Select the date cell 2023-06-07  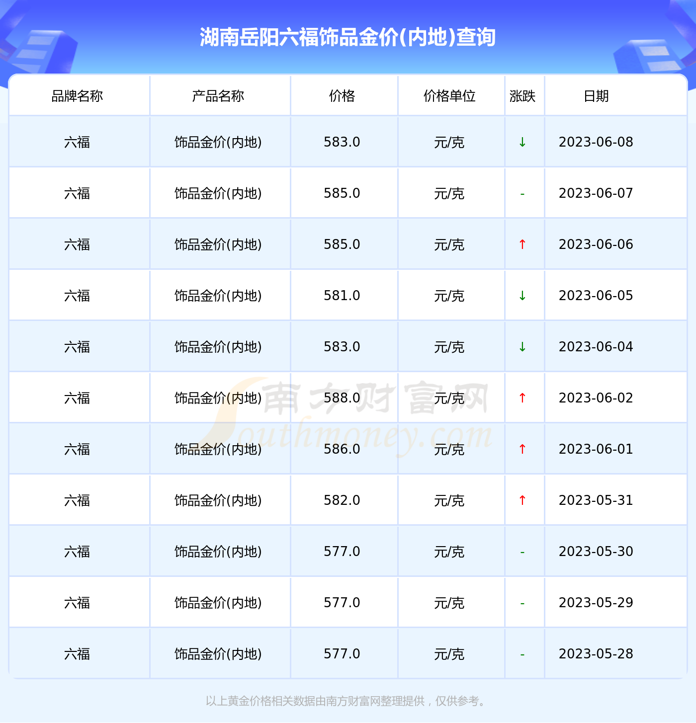[x=596, y=193]
